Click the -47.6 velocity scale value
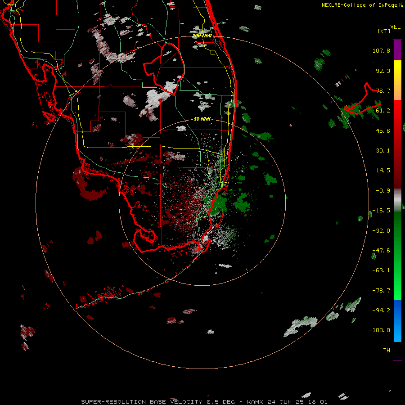The image size is (405, 405). click(381, 251)
